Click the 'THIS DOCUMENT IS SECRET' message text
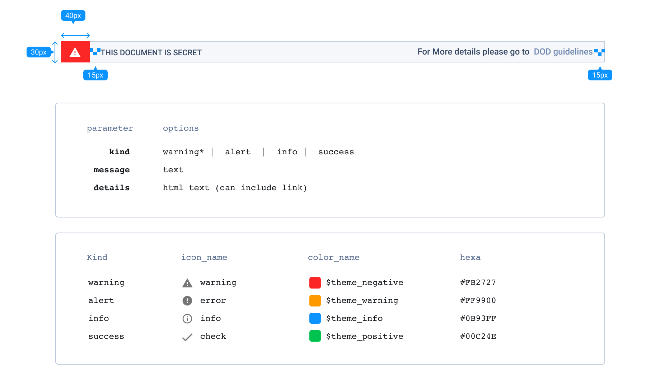The width and height of the screenshot is (646, 384). [151, 52]
